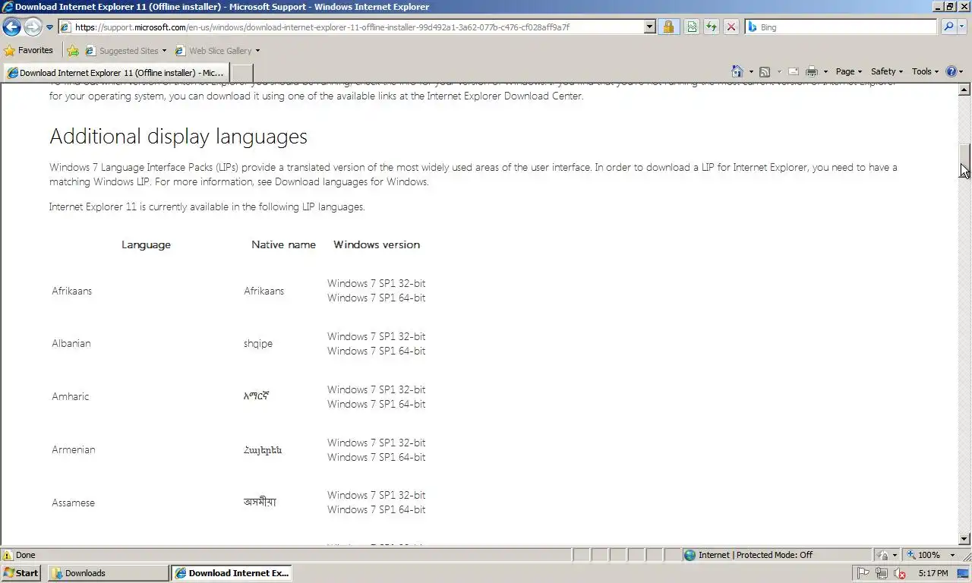Click the magnifier search button
This screenshot has height=583, width=972.
click(x=948, y=27)
